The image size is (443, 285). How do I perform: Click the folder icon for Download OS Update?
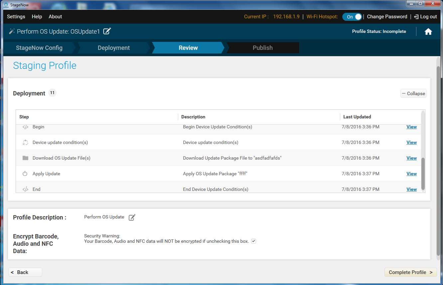(x=25, y=158)
